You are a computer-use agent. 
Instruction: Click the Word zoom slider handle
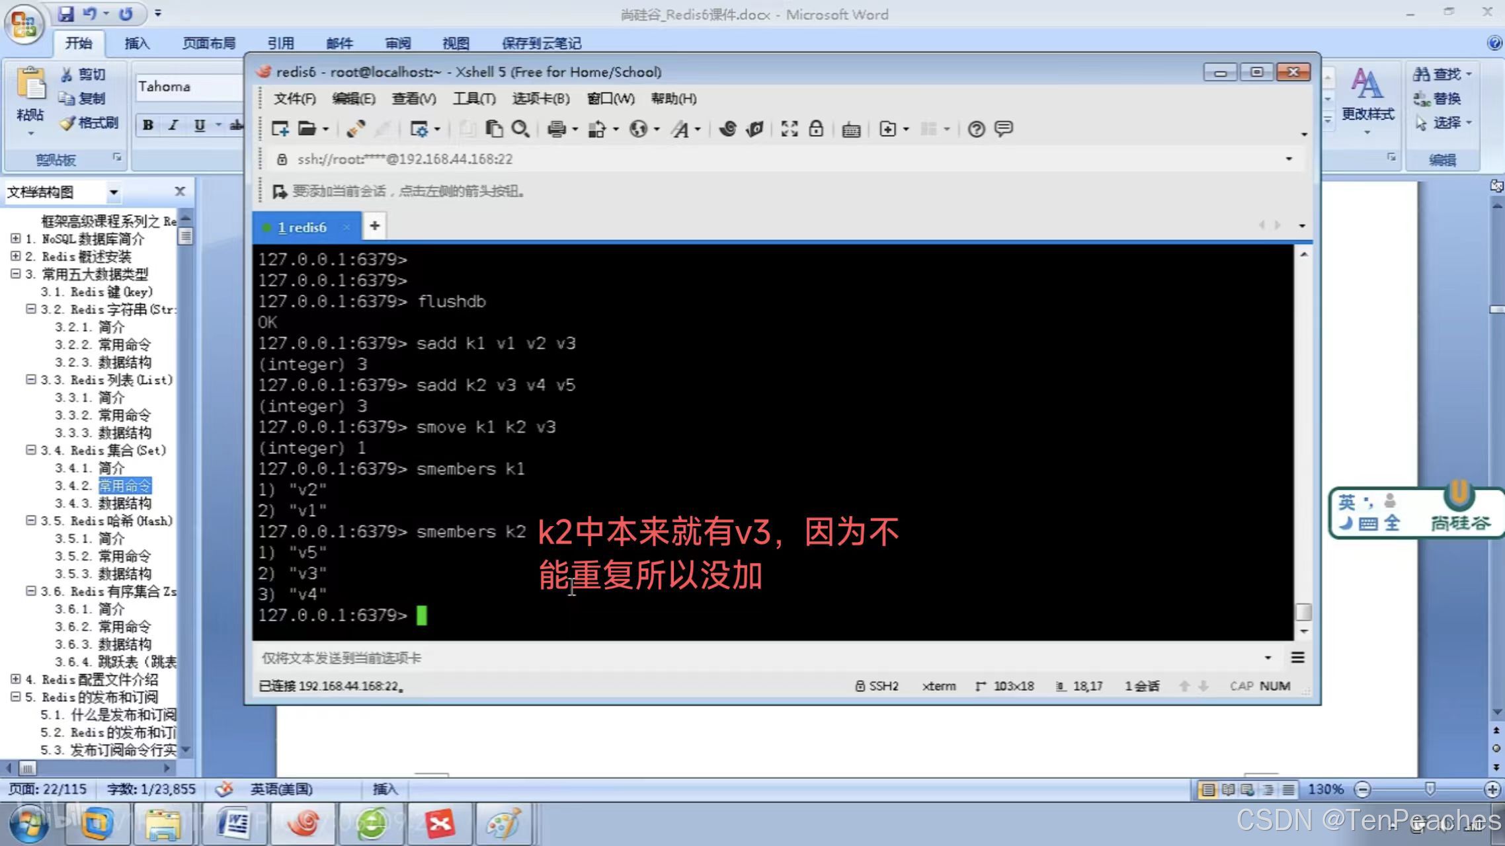pyautogui.click(x=1430, y=788)
